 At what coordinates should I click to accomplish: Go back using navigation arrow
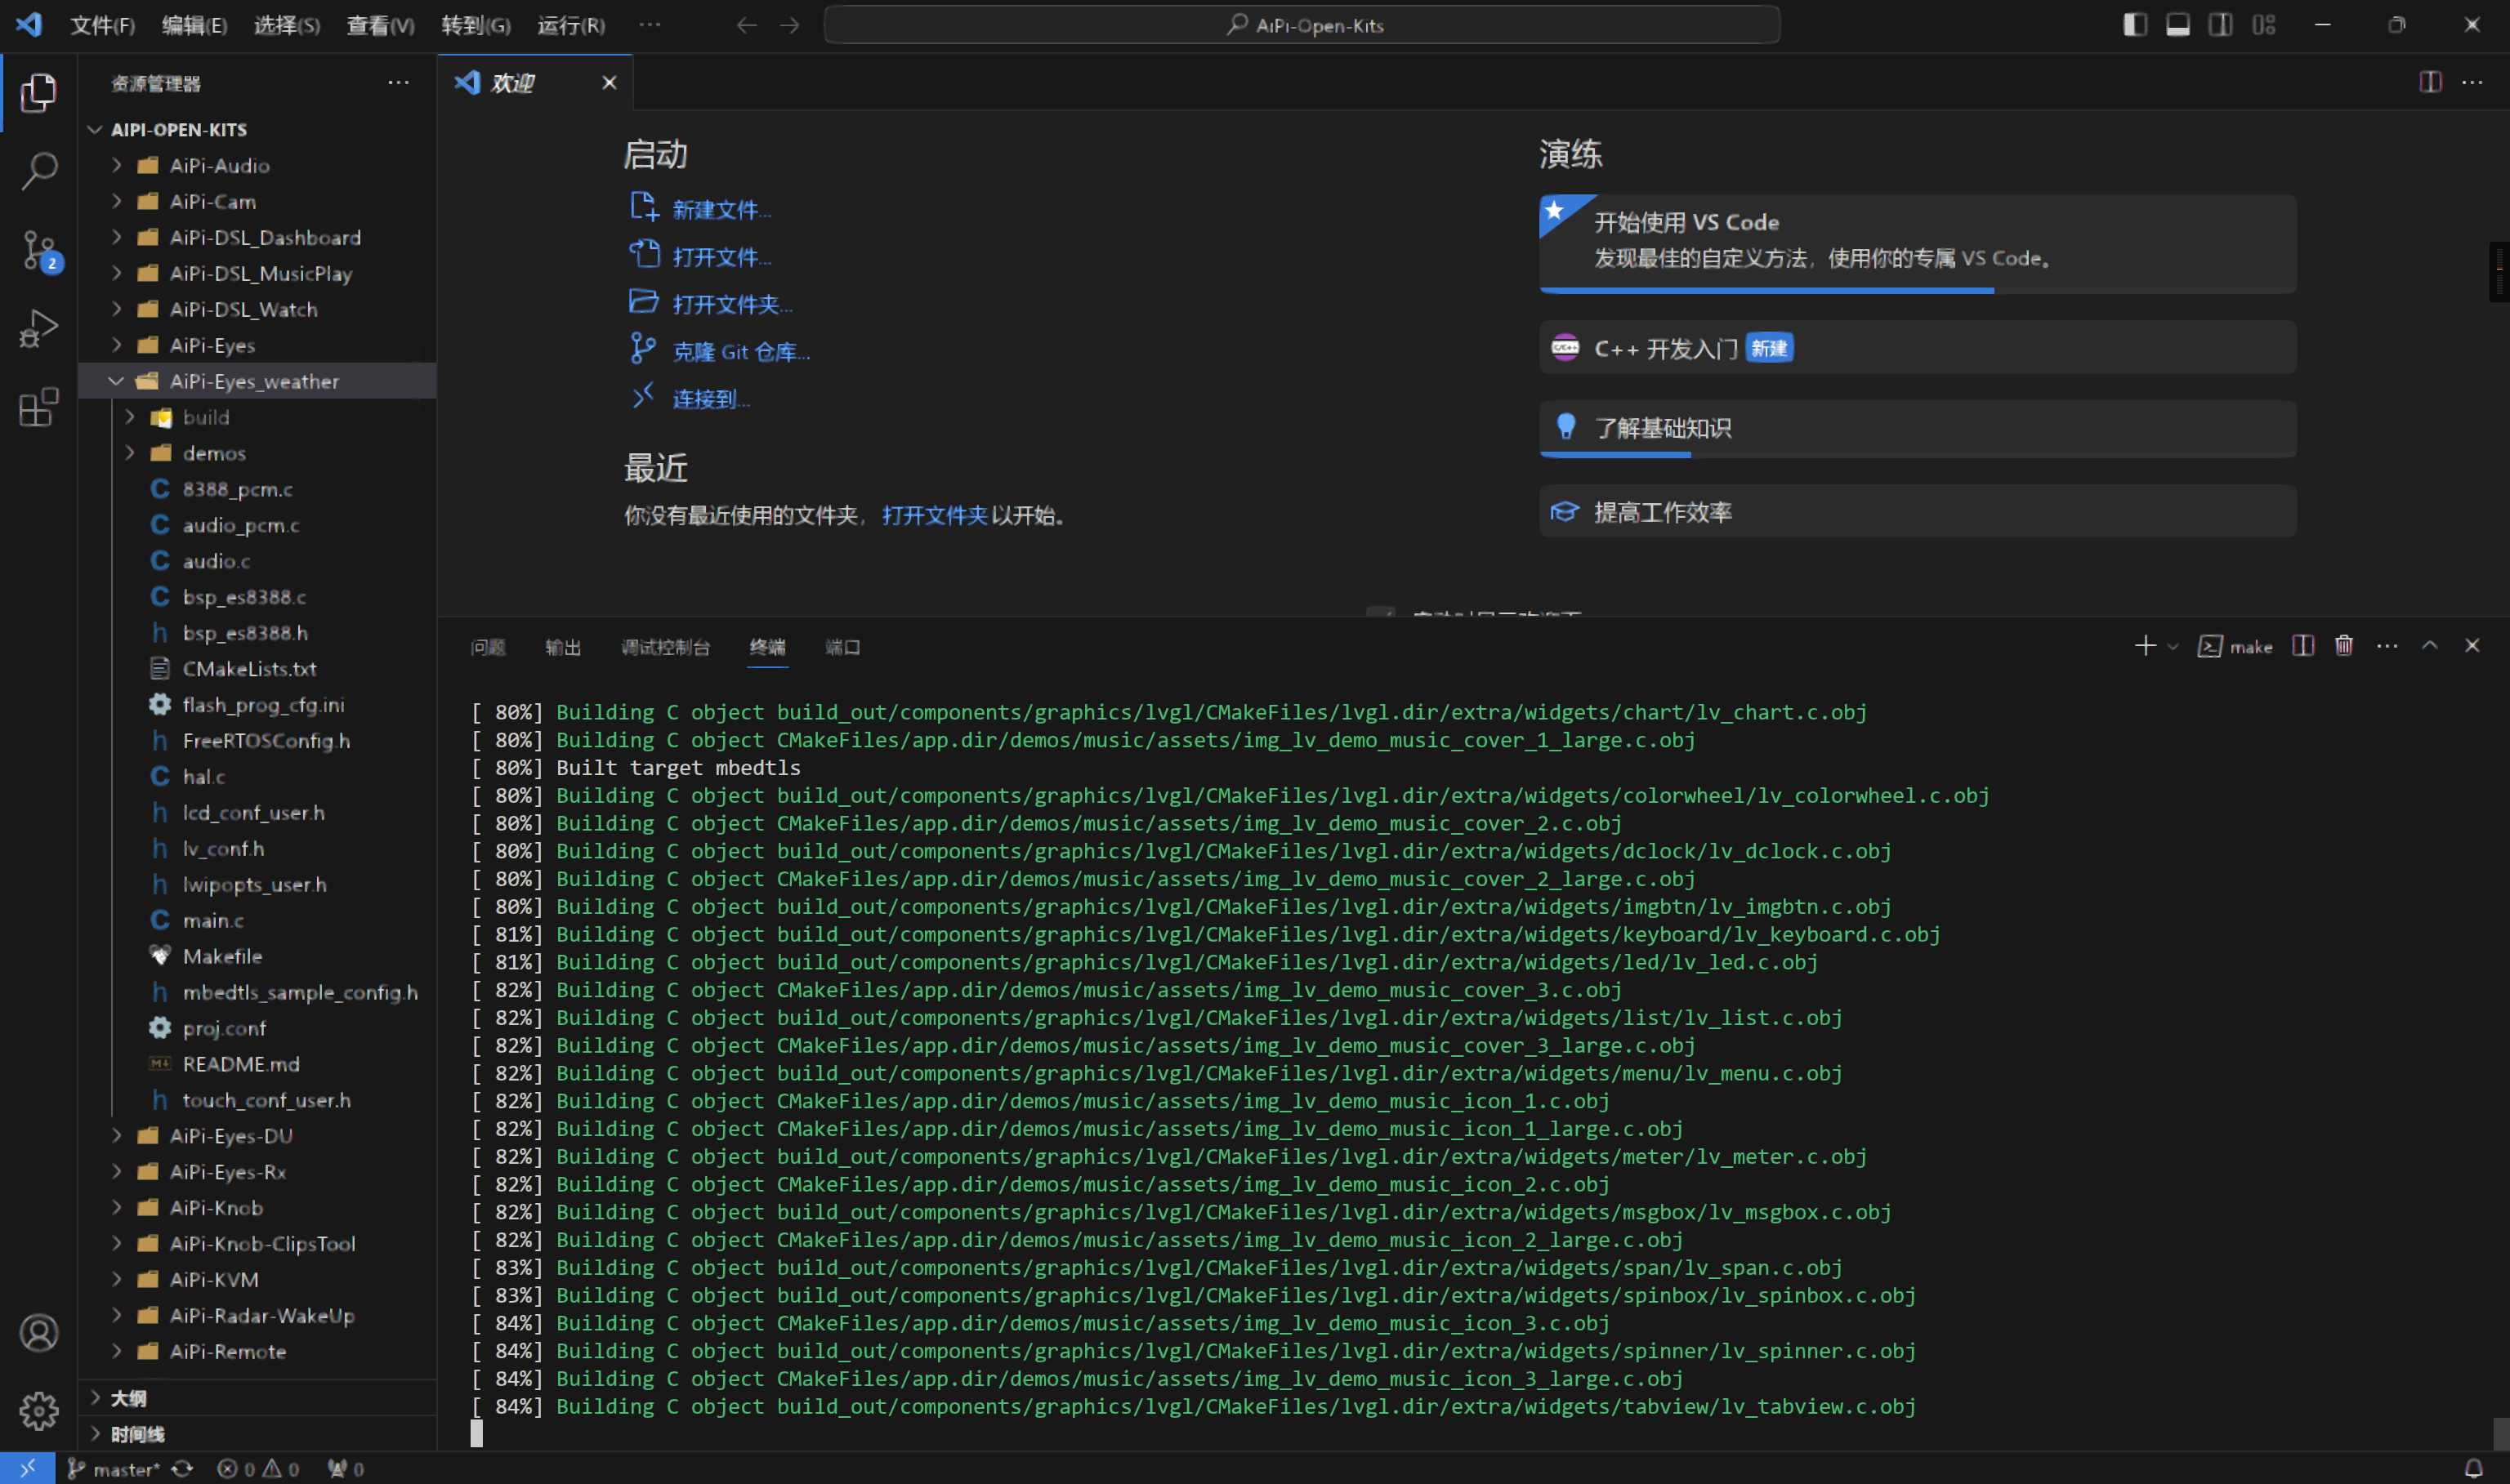746,25
